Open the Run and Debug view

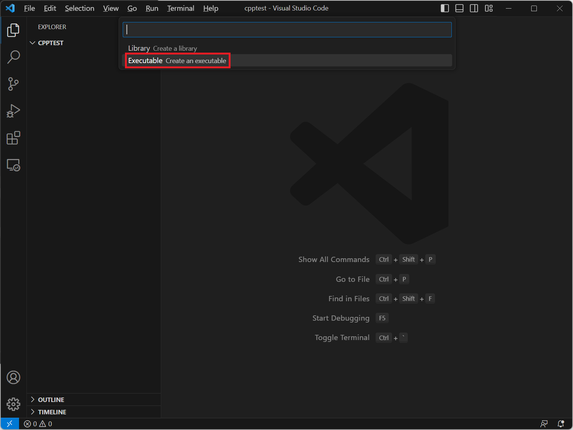coord(13,111)
